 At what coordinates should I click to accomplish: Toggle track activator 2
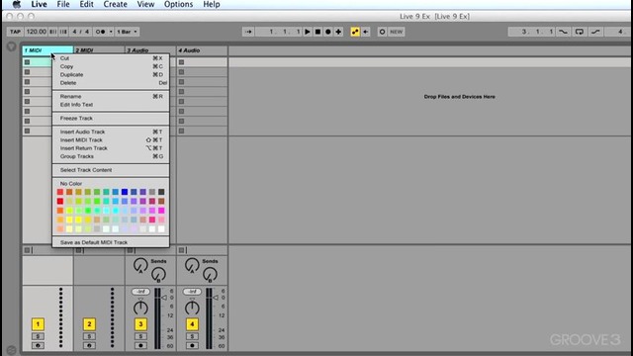pyautogui.click(x=89, y=324)
